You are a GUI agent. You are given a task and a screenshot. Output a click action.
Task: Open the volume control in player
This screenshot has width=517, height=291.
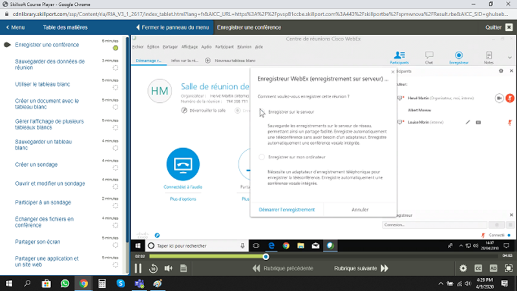pos(168,268)
